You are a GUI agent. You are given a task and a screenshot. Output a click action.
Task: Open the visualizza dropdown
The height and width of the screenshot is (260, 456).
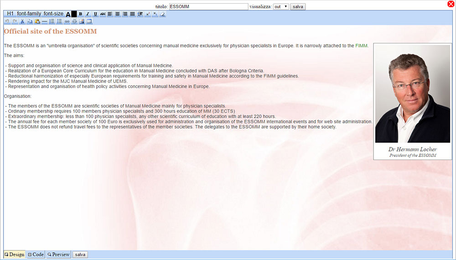pos(281,6)
